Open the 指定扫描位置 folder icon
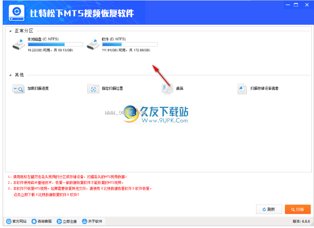The image size is (314, 228). tap(93, 89)
